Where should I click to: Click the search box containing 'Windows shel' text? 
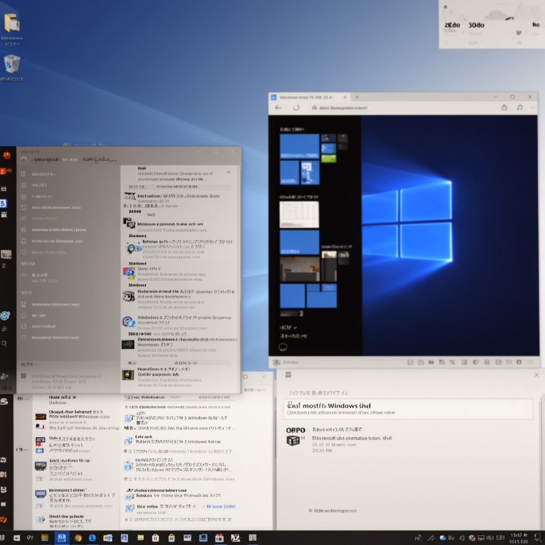click(x=408, y=409)
